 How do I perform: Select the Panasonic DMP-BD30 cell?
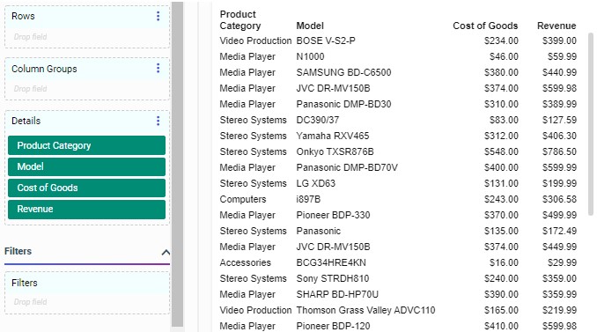[343, 104]
